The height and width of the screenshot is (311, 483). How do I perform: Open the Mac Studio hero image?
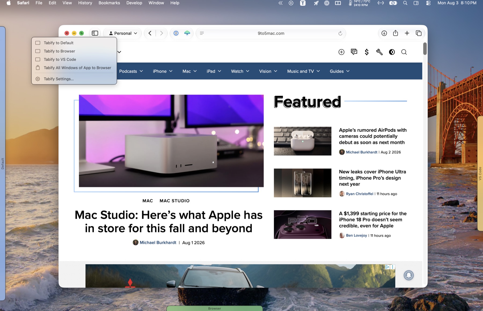coord(171,141)
